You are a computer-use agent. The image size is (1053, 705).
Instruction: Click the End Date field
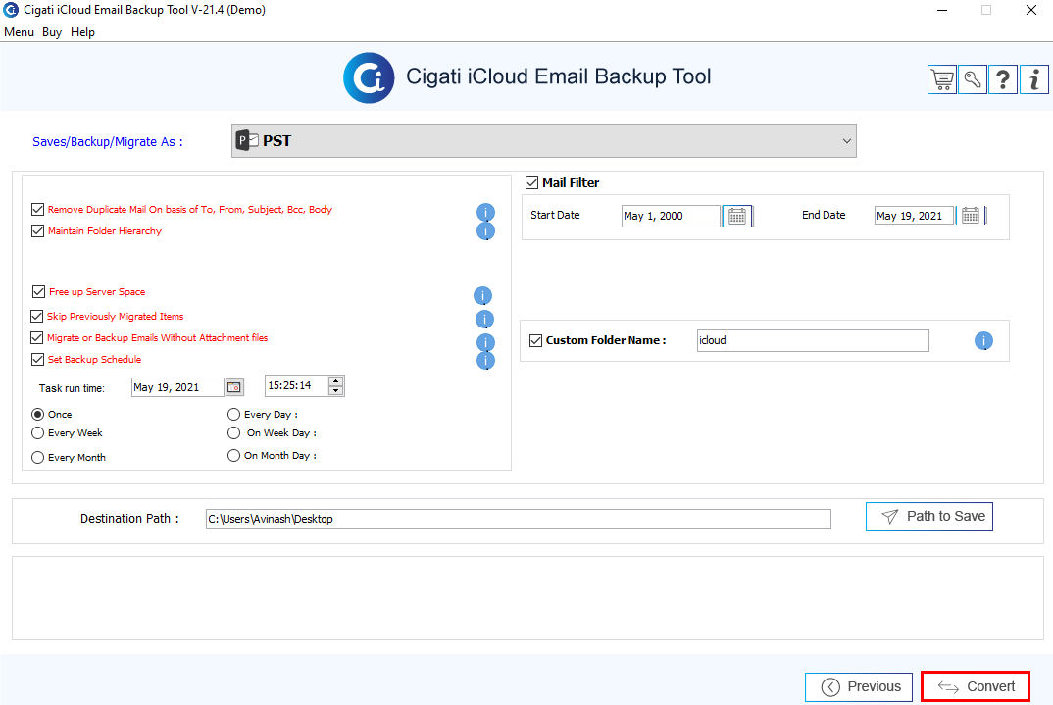click(x=914, y=216)
